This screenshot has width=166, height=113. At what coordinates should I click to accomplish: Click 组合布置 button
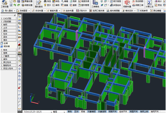click(x=68, y=11)
